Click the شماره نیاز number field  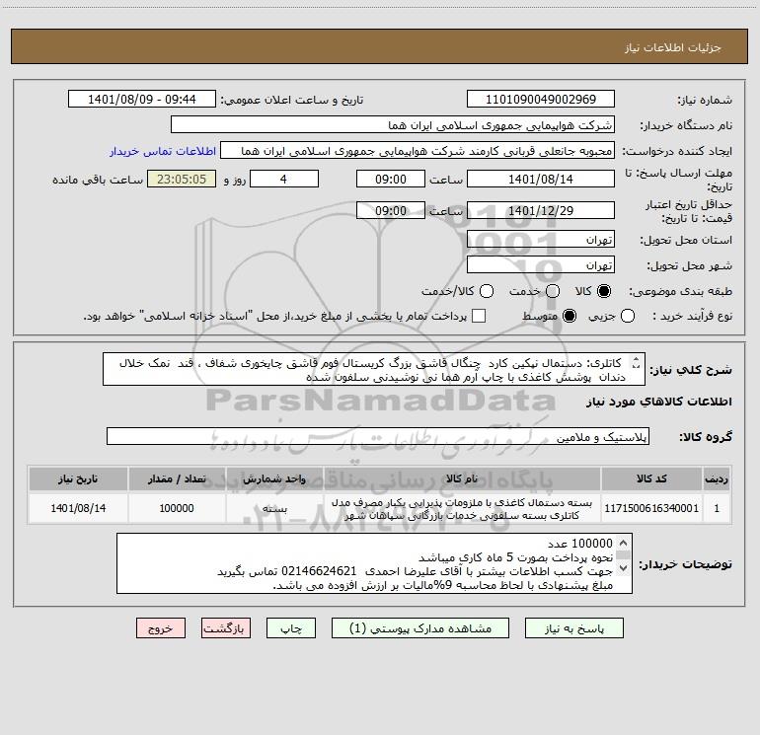(541, 100)
